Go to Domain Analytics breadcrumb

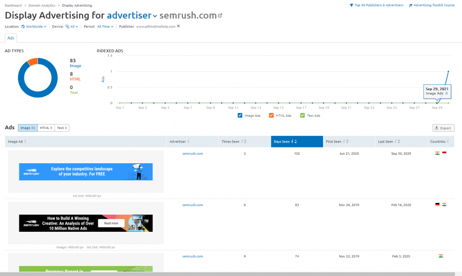pyautogui.click(x=42, y=5)
